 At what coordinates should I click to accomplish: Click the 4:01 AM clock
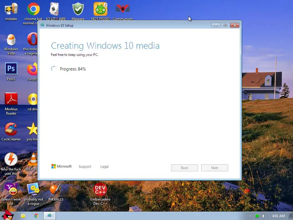tap(278, 216)
